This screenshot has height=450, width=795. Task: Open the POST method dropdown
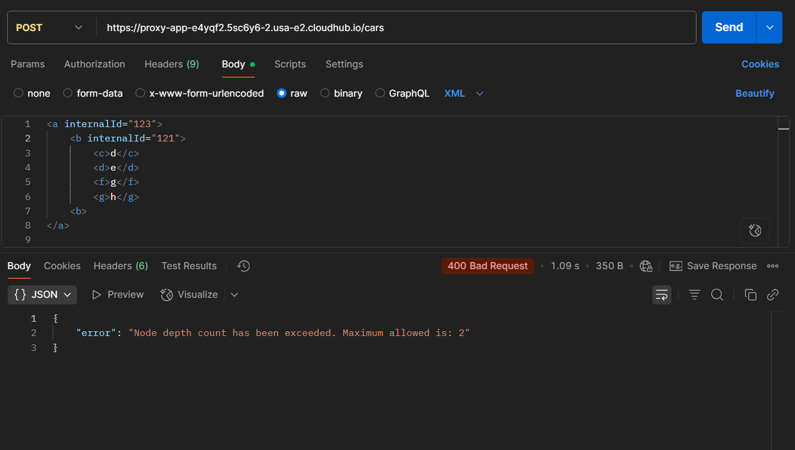(x=50, y=27)
